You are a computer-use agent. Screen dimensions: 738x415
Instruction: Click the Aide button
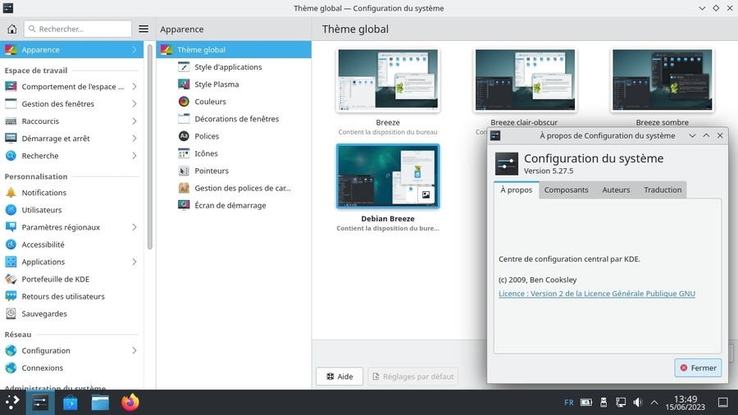pos(339,376)
